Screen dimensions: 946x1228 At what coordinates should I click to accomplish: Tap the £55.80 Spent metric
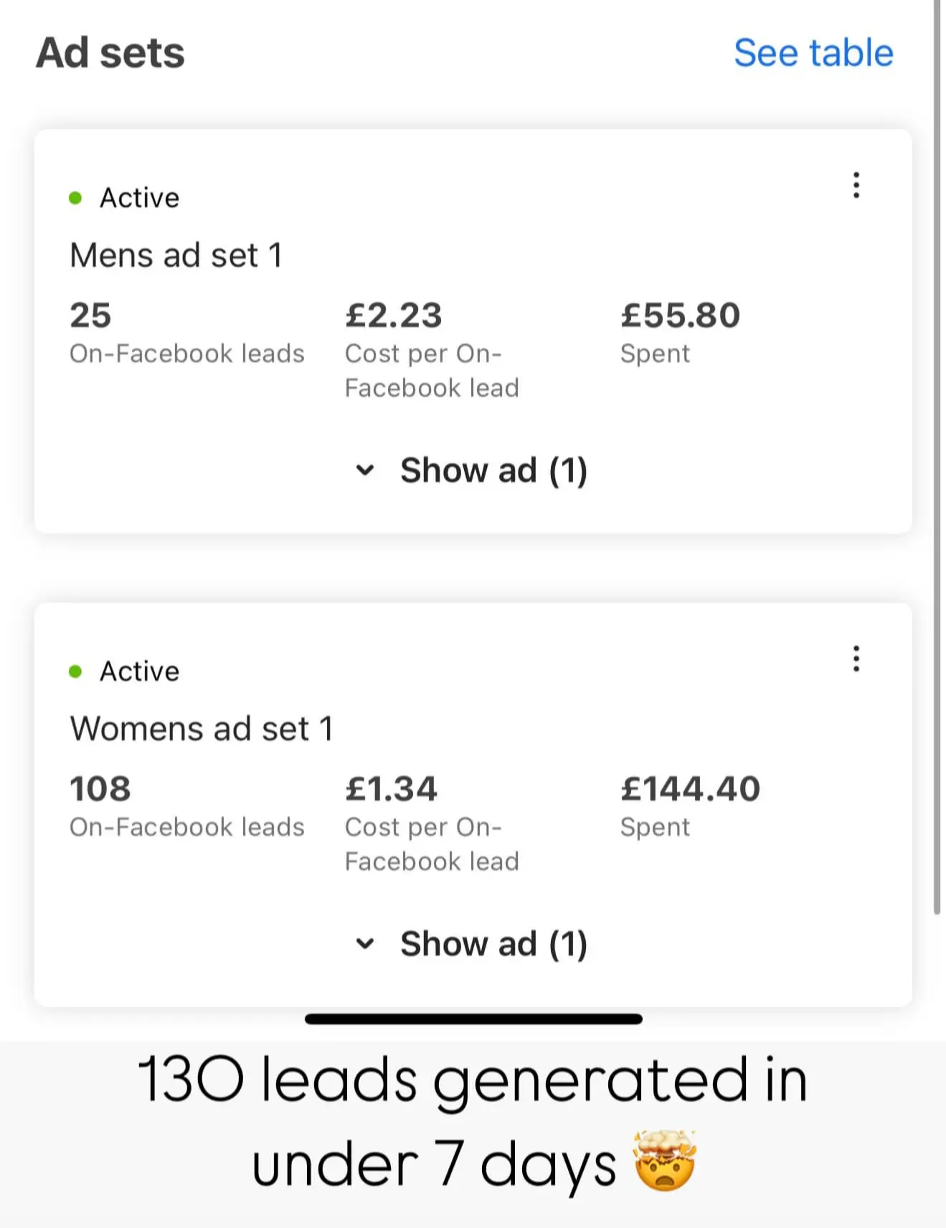(680, 316)
